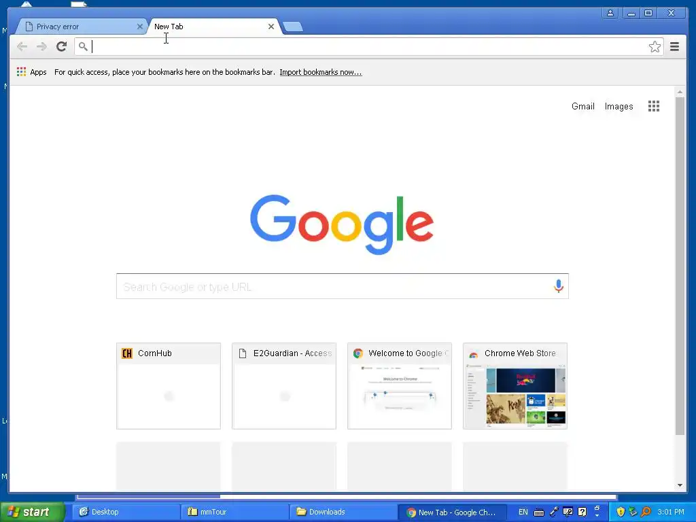Bookmark this page with the star icon

(655, 47)
